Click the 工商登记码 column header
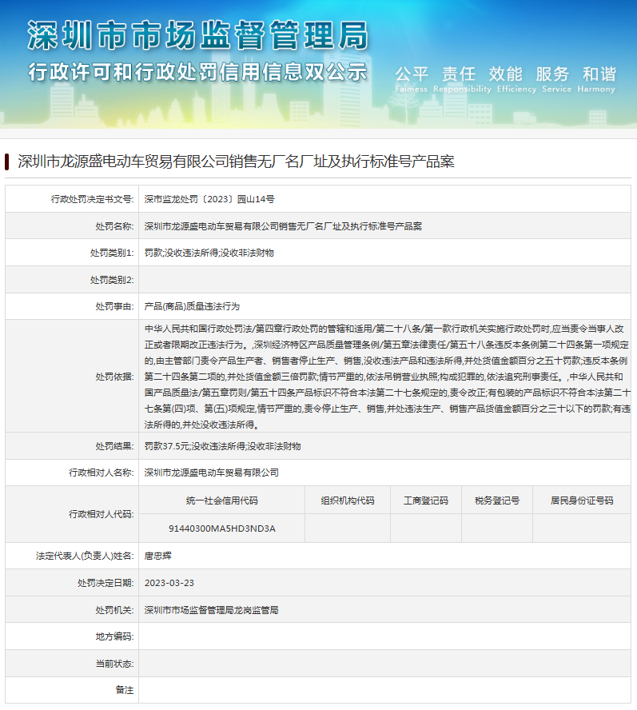The height and width of the screenshot is (710, 637). (x=425, y=501)
